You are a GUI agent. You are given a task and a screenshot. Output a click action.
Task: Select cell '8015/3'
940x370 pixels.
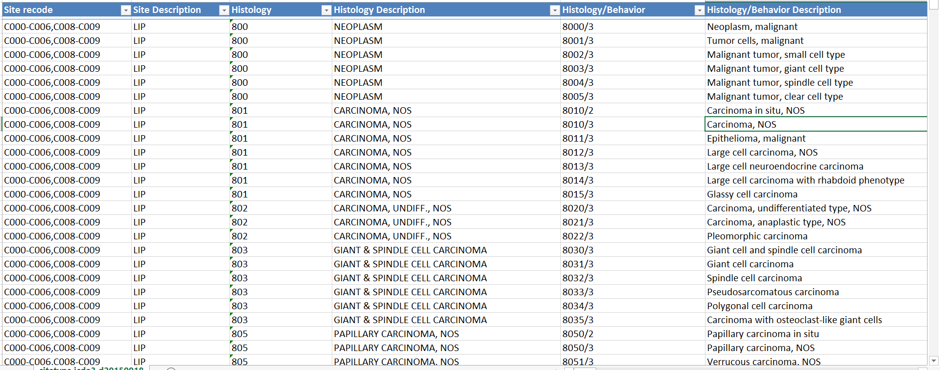tap(633, 194)
